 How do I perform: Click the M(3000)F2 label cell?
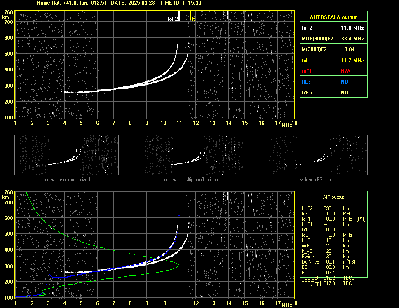(317, 49)
